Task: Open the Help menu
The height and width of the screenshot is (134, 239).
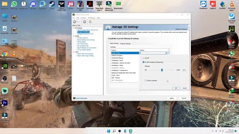Action: (98, 18)
